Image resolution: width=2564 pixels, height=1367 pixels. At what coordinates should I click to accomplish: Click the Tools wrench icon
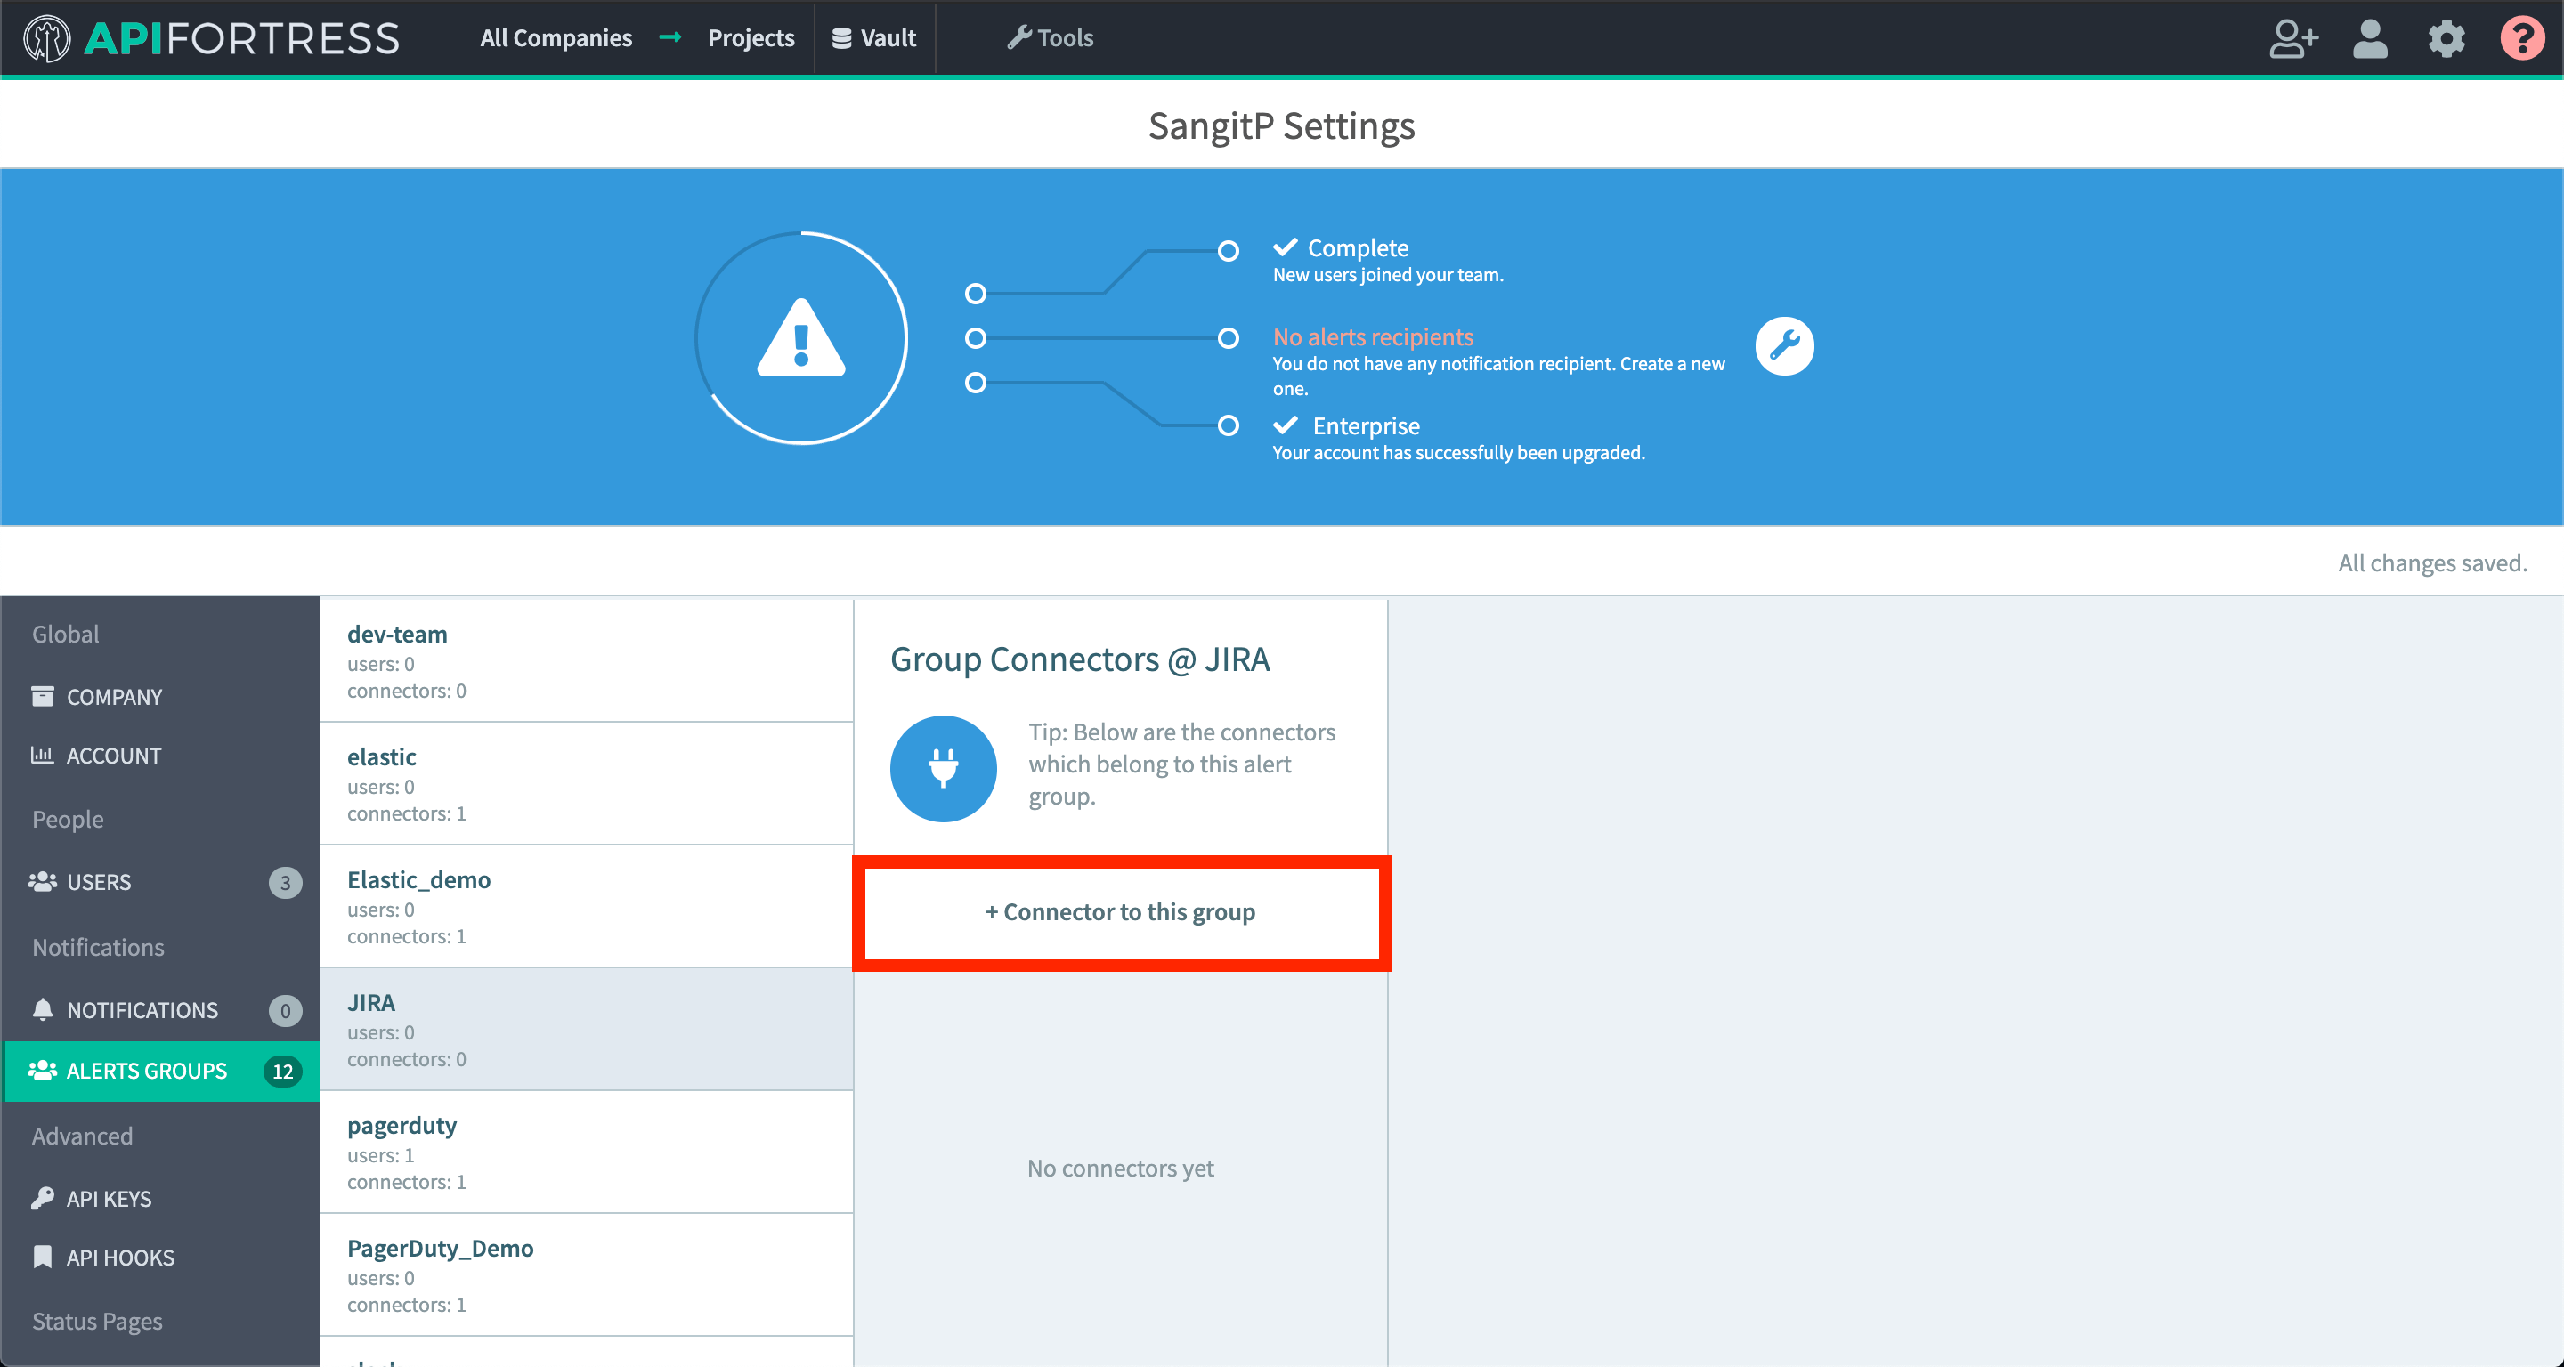click(x=1019, y=37)
